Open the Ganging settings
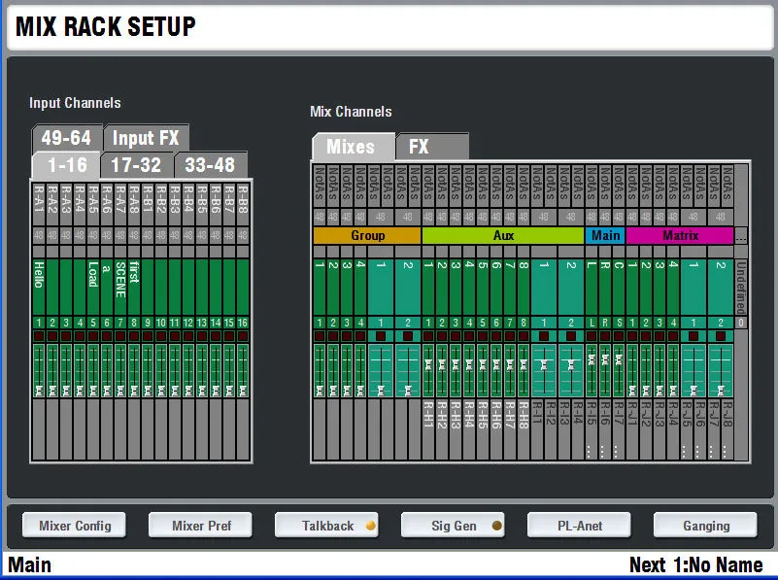This screenshot has width=778, height=580. coord(705,526)
